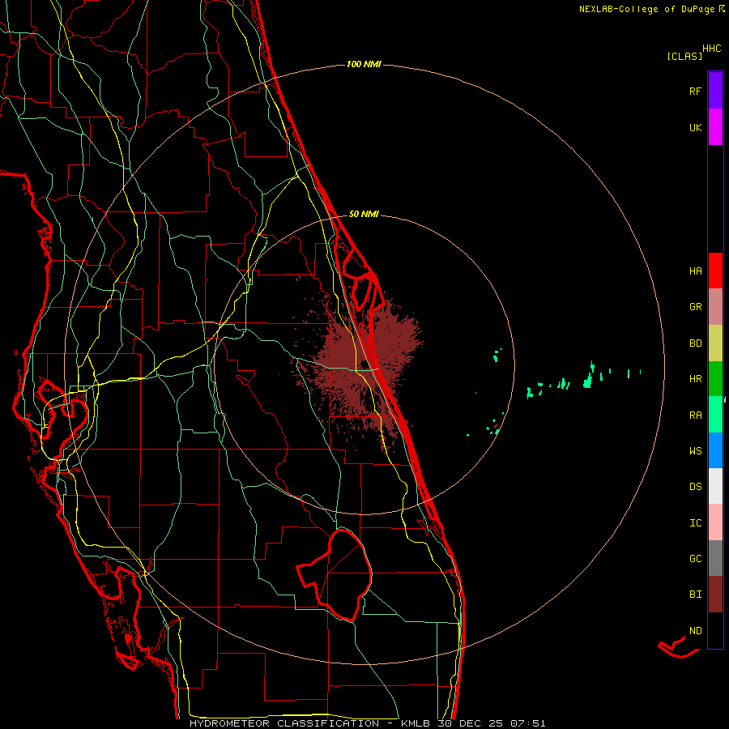Click the ND legend label
Image resolution: width=729 pixels, height=729 pixels.
coord(696,631)
